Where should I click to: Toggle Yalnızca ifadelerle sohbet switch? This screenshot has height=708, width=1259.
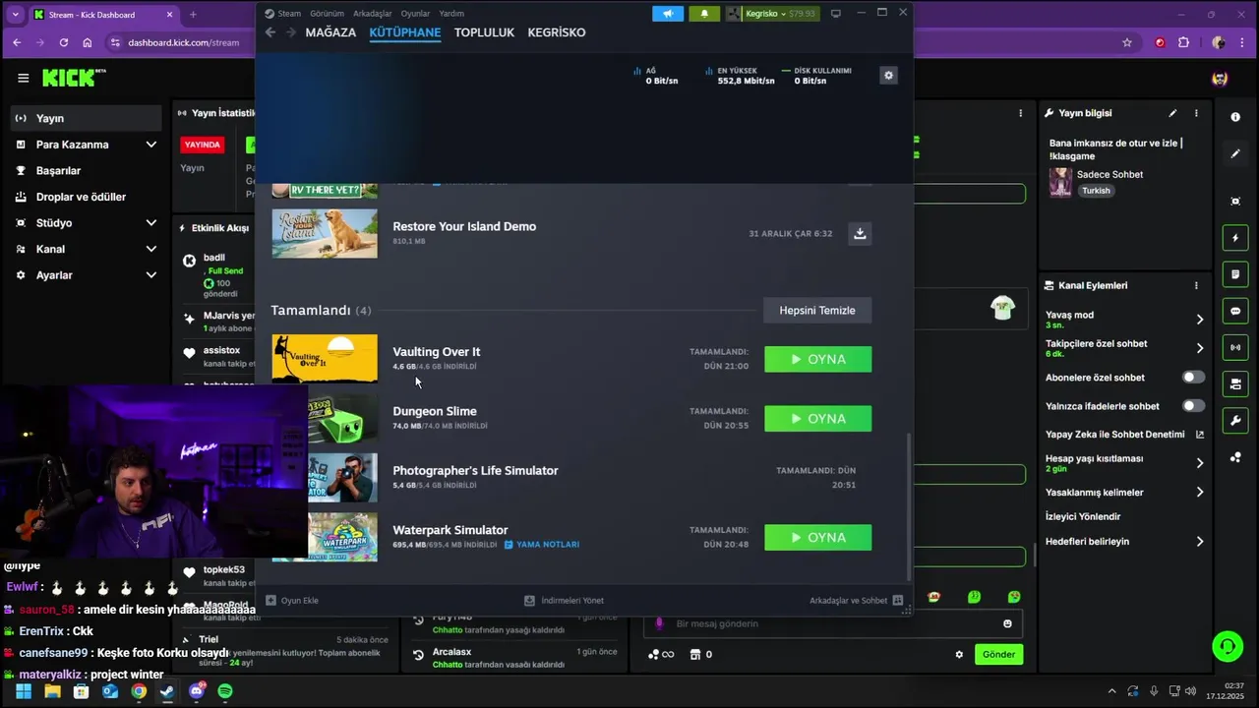tap(1193, 405)
